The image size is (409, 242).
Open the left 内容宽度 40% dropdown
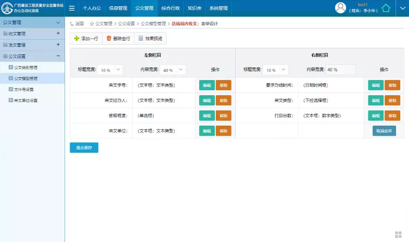[x=180, y=69]
